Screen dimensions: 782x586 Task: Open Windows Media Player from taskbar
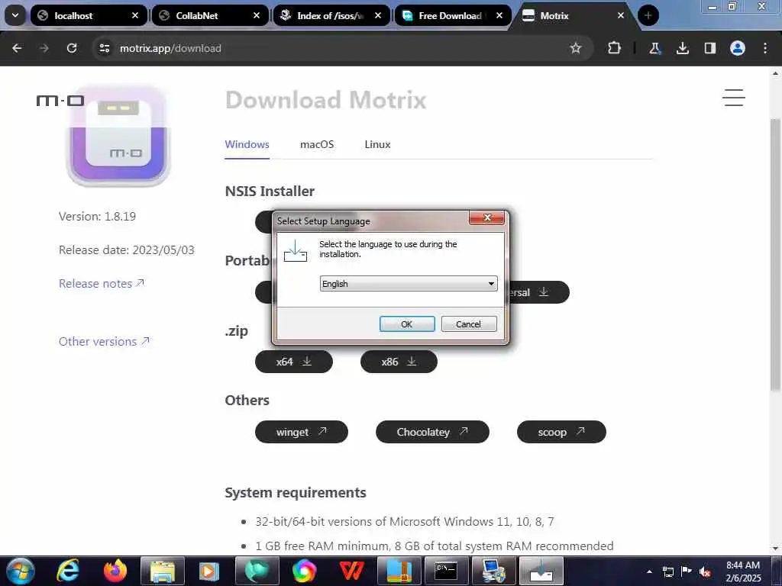(209, 571)
